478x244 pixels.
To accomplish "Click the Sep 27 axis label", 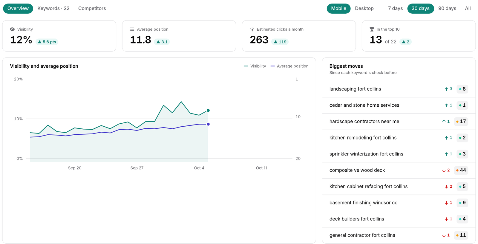I will pyautogui.click(x=137, y=168).
